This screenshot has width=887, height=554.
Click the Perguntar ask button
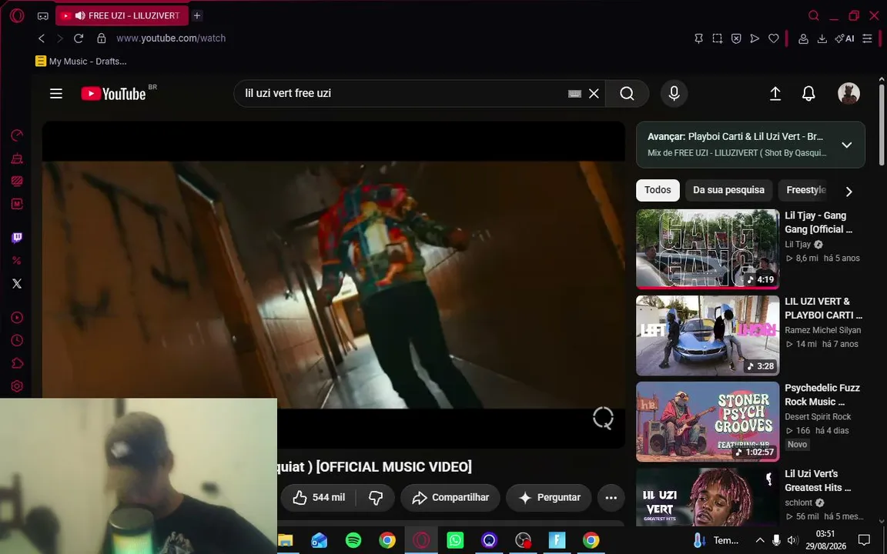(x=549, y=498)
